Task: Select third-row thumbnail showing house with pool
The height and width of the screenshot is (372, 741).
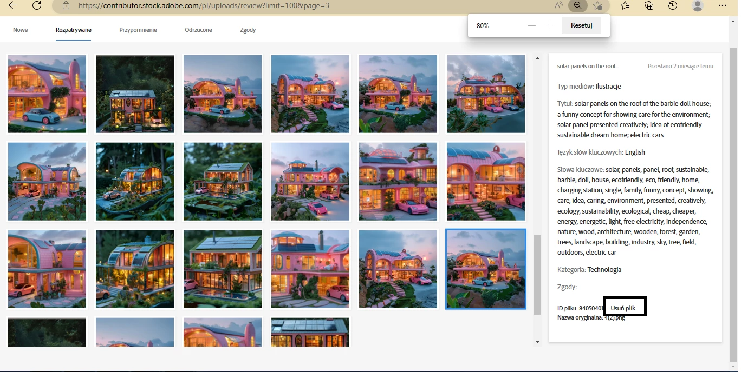Action: click(223, 269)
